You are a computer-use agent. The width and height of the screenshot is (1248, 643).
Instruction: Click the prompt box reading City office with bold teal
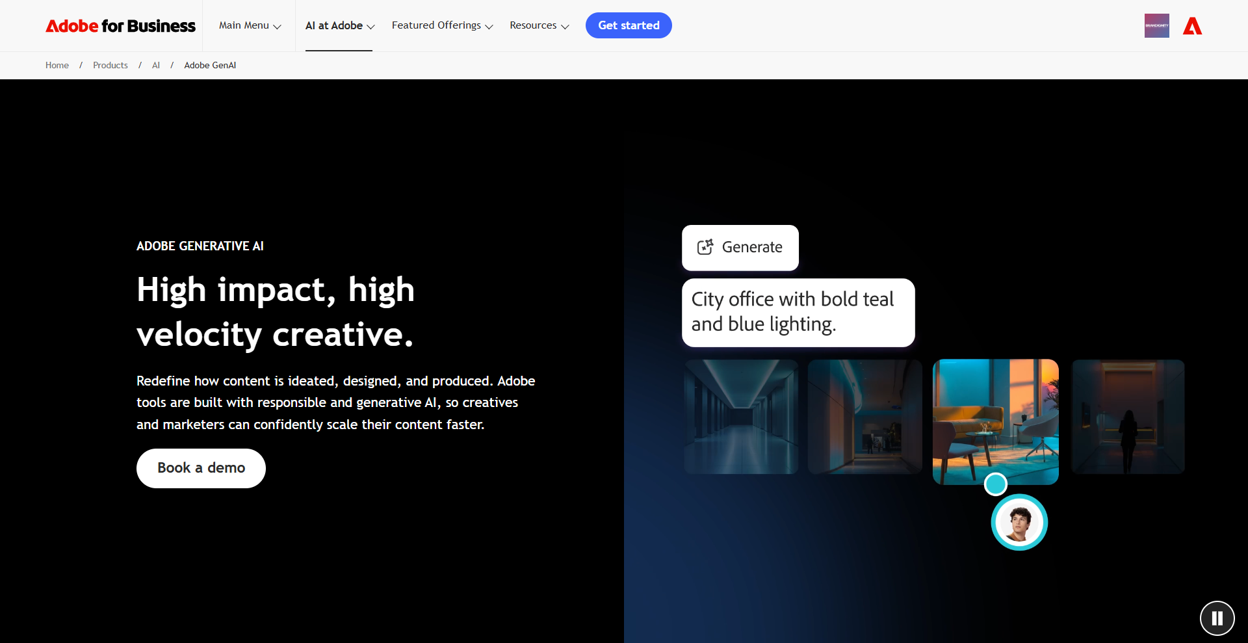coord(798,312)
